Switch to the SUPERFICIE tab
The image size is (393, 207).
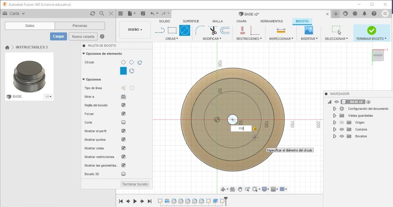(191, 21)
